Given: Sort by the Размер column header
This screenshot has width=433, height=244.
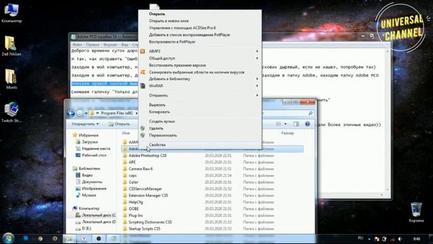Looking at the screenshot, I should click(287, 133).
